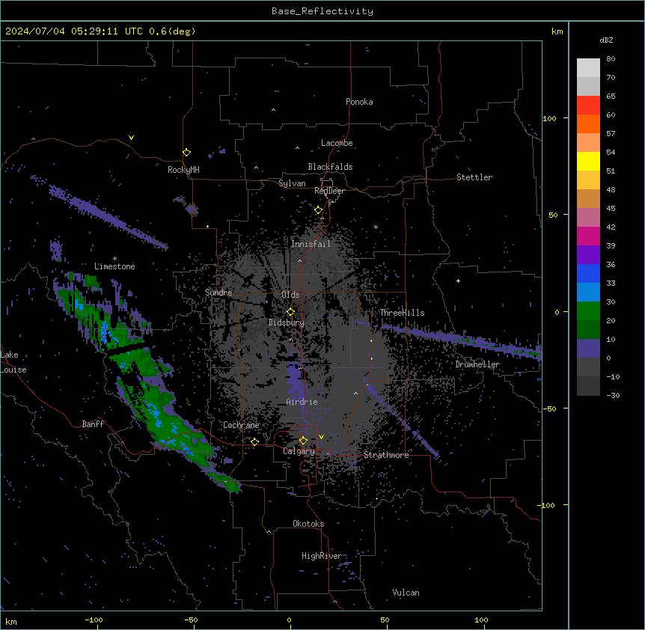Click the Vulcan label

406,593
